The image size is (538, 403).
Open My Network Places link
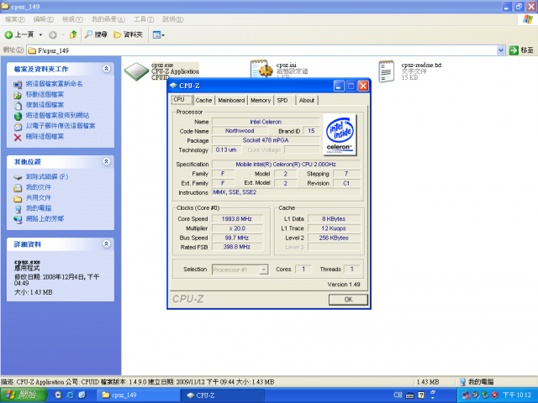[45, 218]
